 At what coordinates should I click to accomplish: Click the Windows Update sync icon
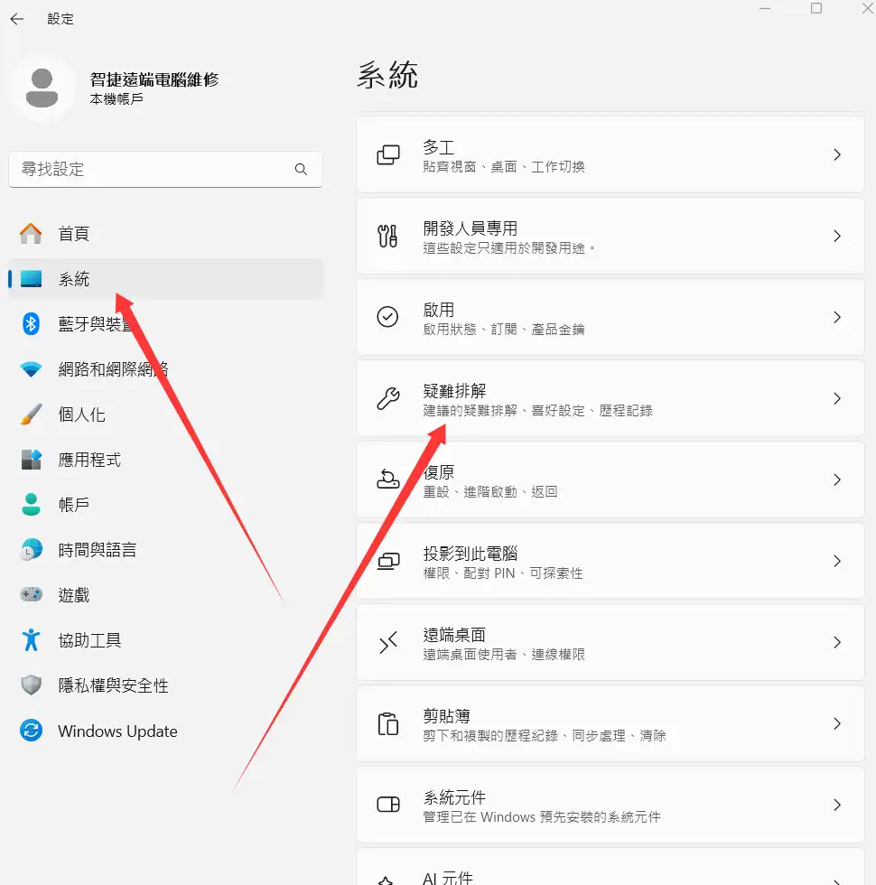click(x=32, y=731)
